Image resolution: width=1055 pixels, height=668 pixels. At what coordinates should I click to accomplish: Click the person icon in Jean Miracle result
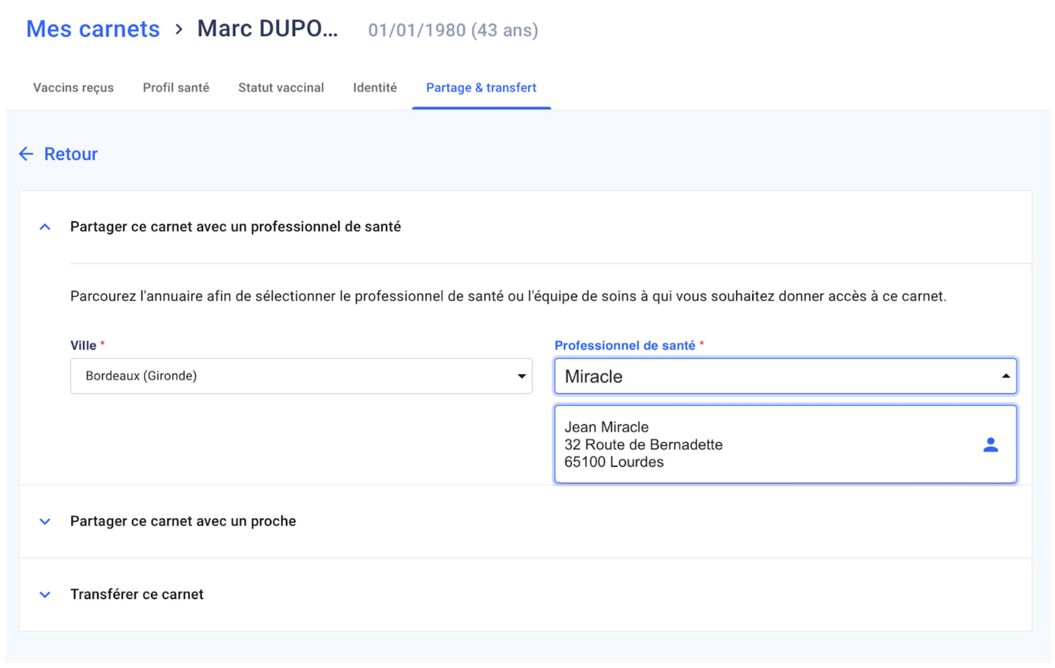click(x=990, y=444)
